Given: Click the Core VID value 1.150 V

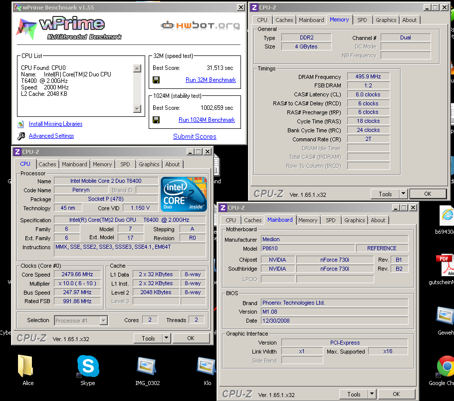Looking at the screenshot, I should [x=140, y=208].
